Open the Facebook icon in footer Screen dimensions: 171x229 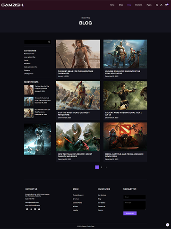pos(27,209)
